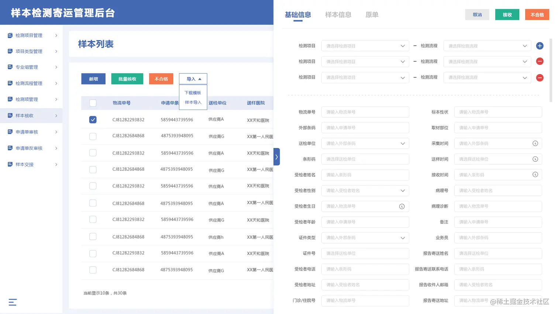Click the 供应商h cell in the table
Screen dimensions: 558x314
(x=216, y=237)
